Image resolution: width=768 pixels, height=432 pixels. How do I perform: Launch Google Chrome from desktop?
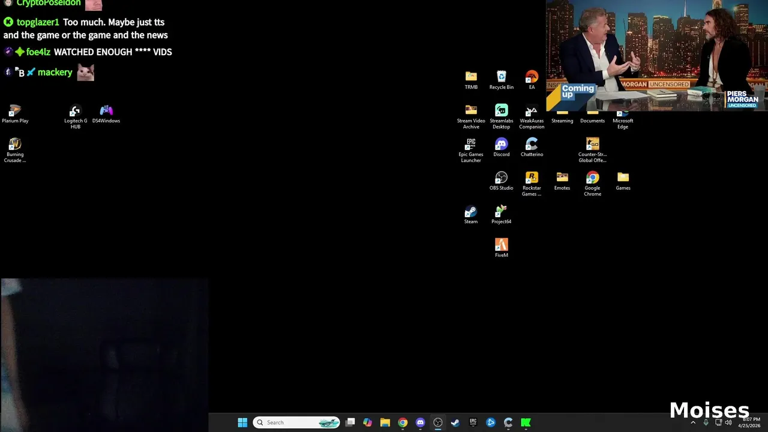(592, 184)
